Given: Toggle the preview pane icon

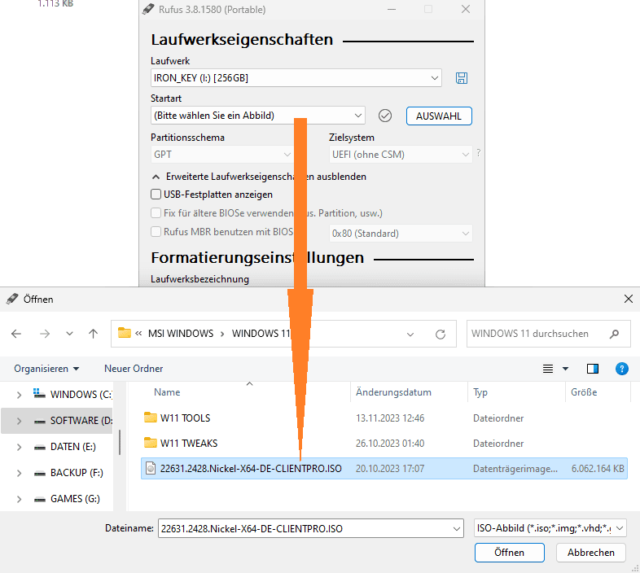Looking at the screenshot, I should (592, 369).
